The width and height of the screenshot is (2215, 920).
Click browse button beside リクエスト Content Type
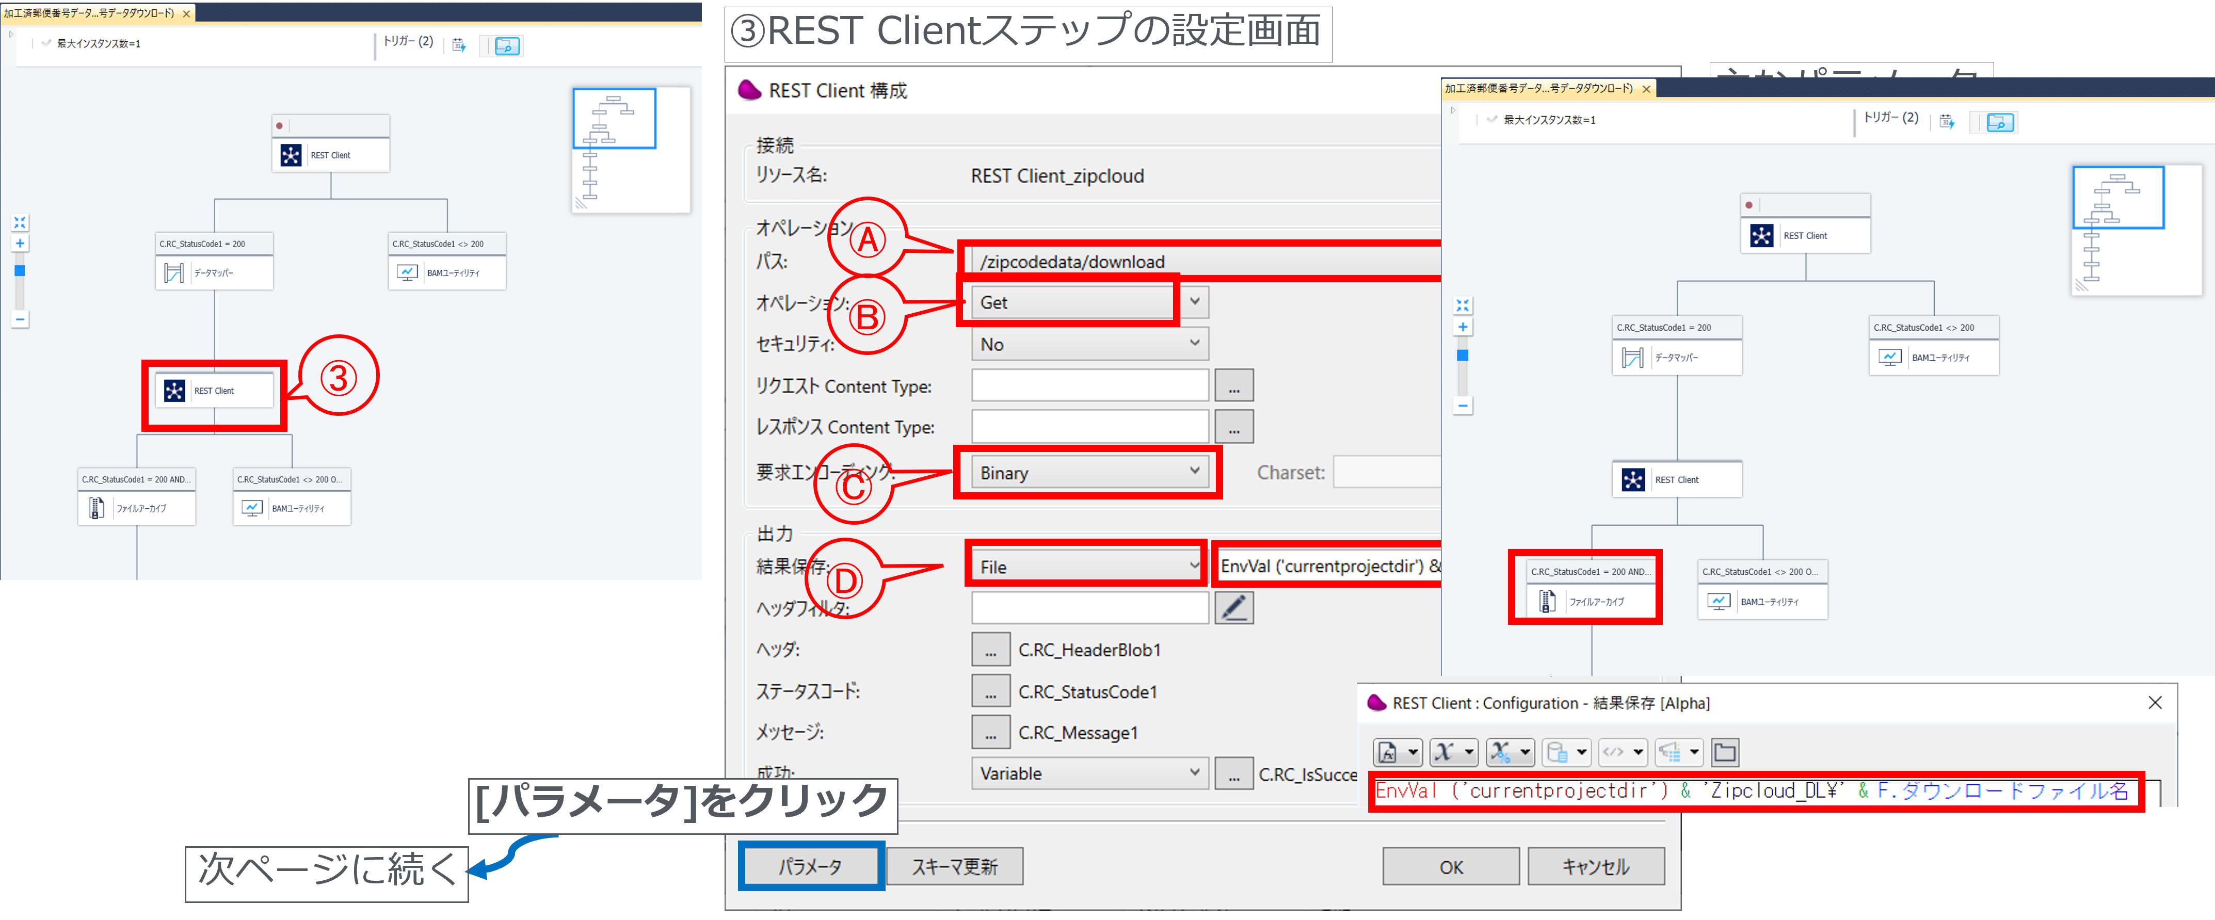[x=1234, y=385]
